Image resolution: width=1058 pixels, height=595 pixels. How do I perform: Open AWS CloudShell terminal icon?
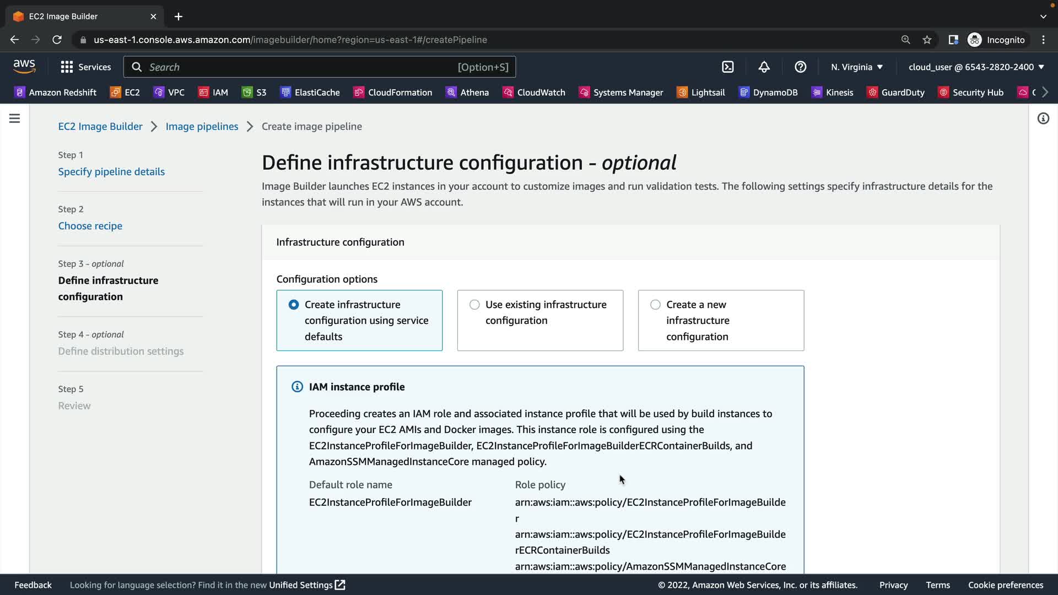[727, 67]
